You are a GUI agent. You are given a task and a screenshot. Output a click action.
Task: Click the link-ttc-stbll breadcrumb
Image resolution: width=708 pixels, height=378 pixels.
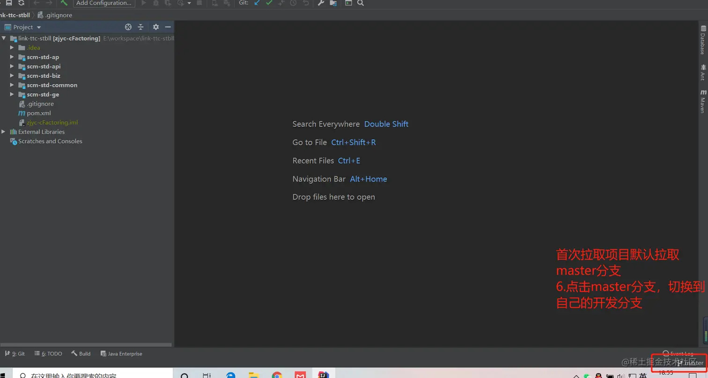(x=15, y=15)
